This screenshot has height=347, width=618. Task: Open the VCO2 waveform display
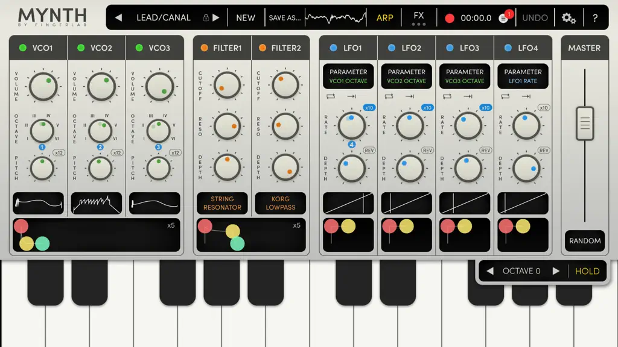click(x=96, y=204)
